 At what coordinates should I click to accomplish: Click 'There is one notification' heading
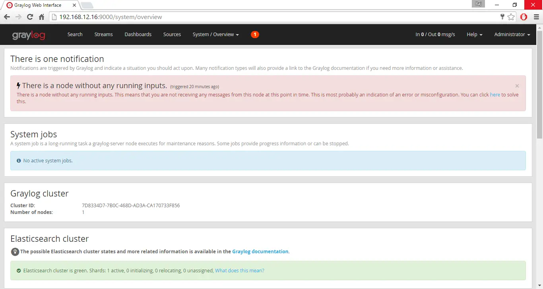pos(57,59)
